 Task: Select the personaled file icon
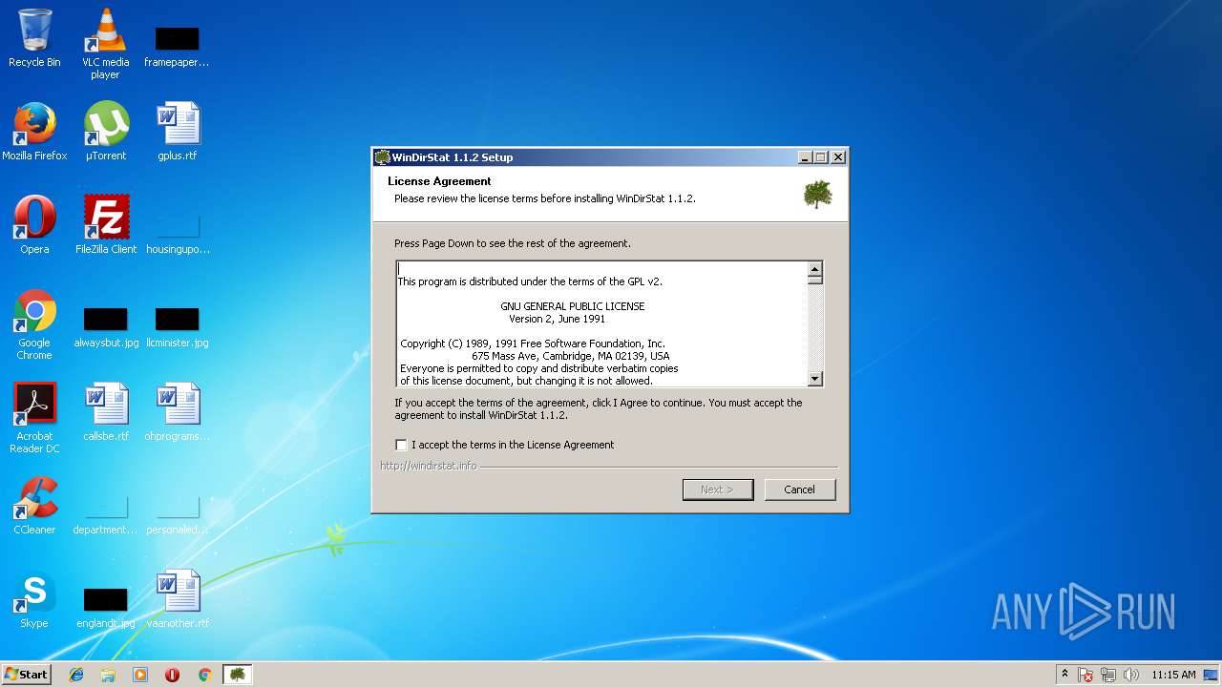178,514
